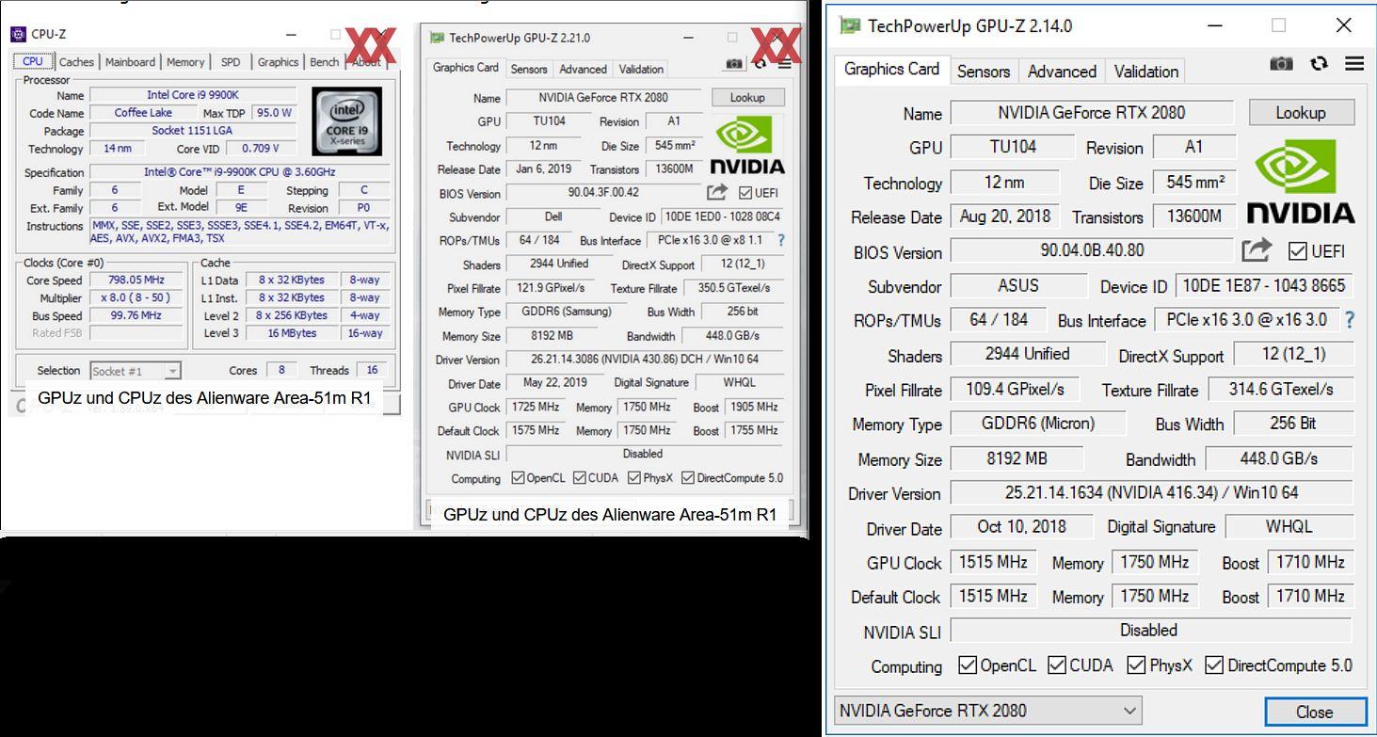
Task: Click the Intel Core i9 badge in CPU-Z
Action: (347, 121)
